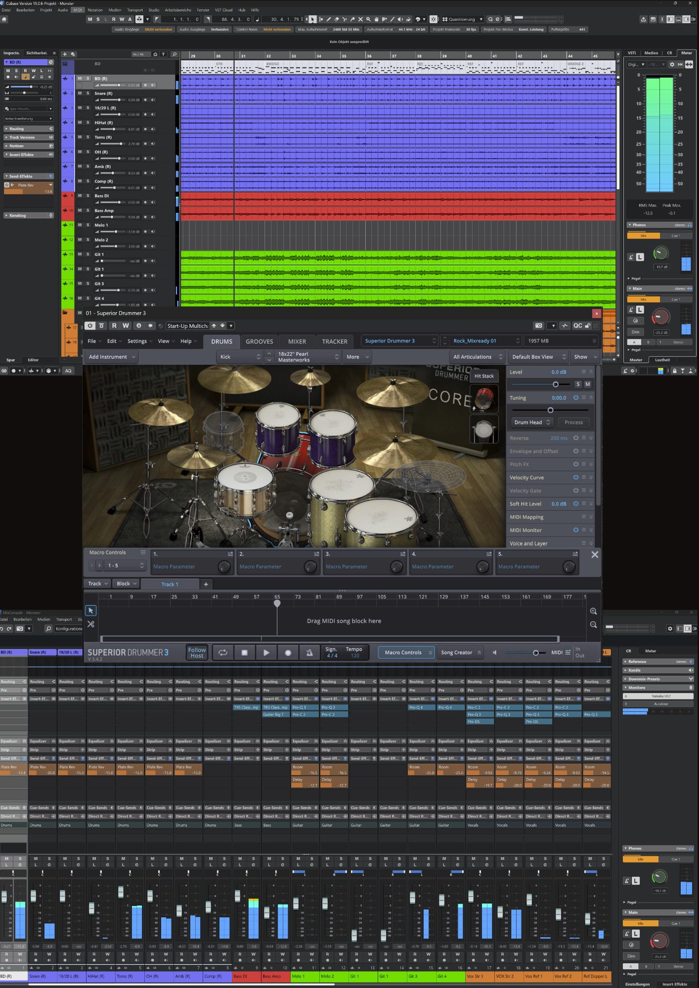Switch to the GROOVES tab
The height and width of the screenshot is (988, 699).
259,341
